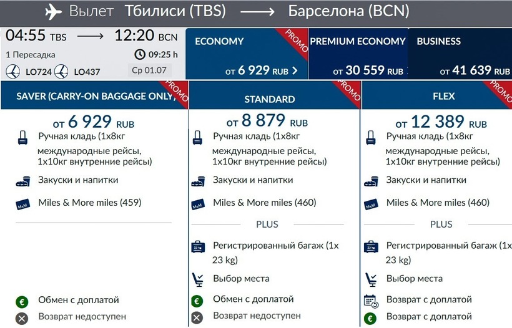Click the LOT airline logo next to LO724

12,72
